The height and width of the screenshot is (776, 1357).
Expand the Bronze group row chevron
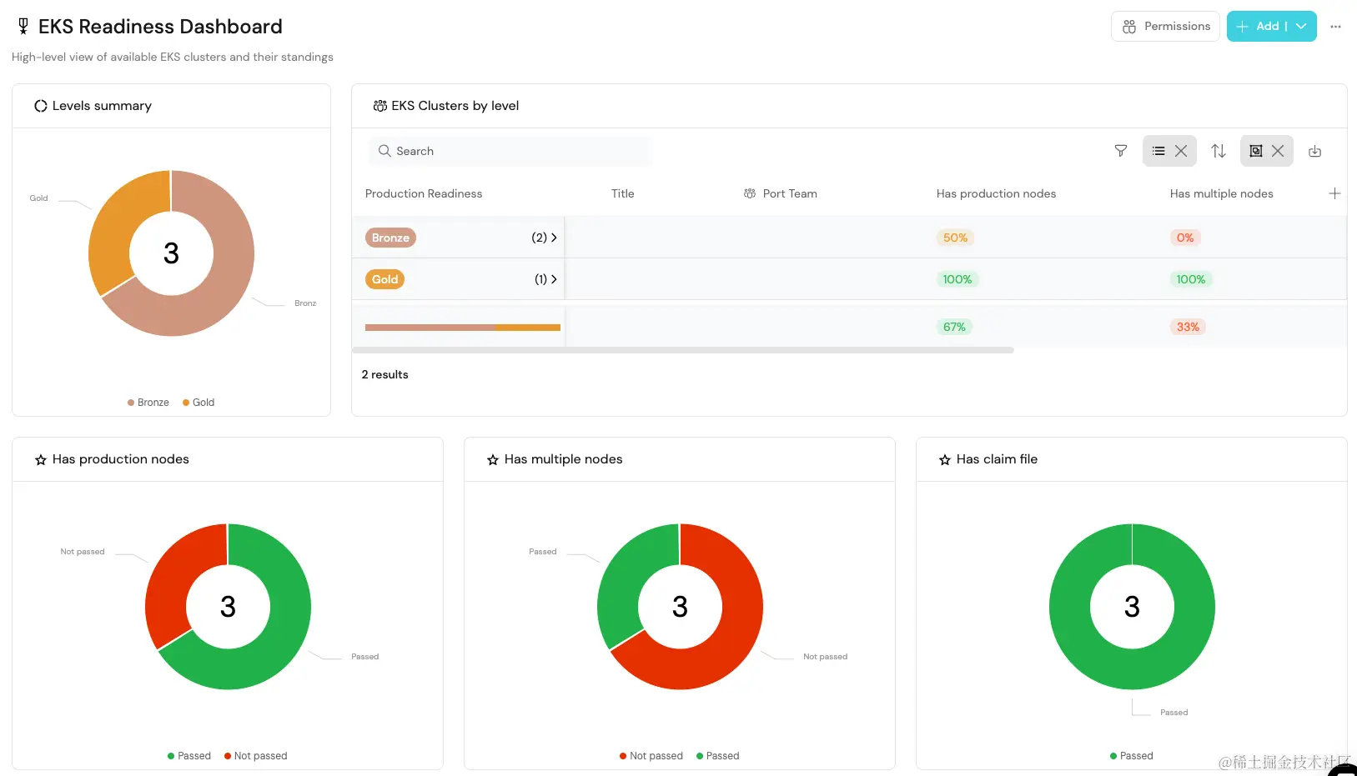click(554, 238)
